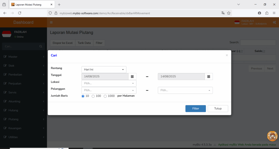Click the toolbar Filter button
This screenshot has width=279, height=149.
click(99, 43)
